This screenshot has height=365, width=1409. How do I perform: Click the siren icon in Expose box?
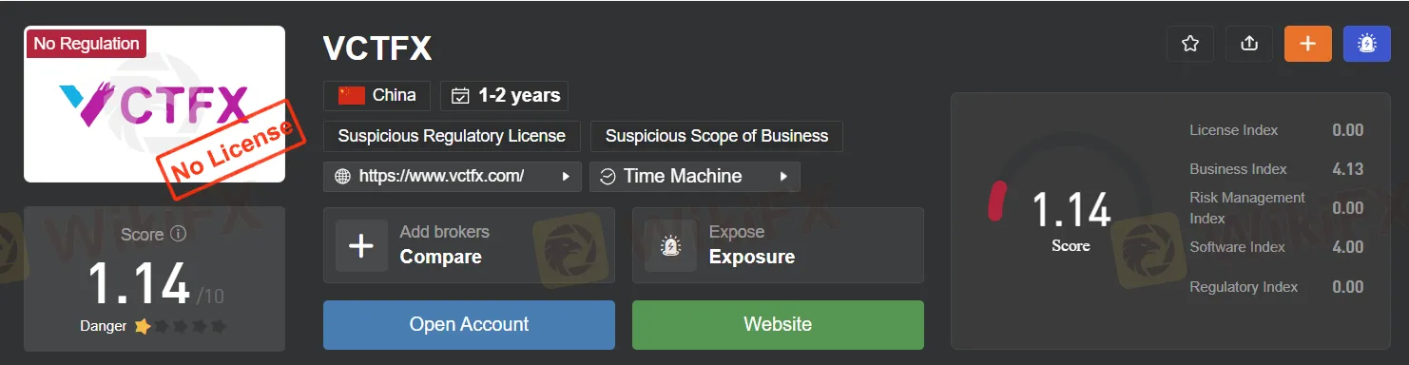[670, 245]
